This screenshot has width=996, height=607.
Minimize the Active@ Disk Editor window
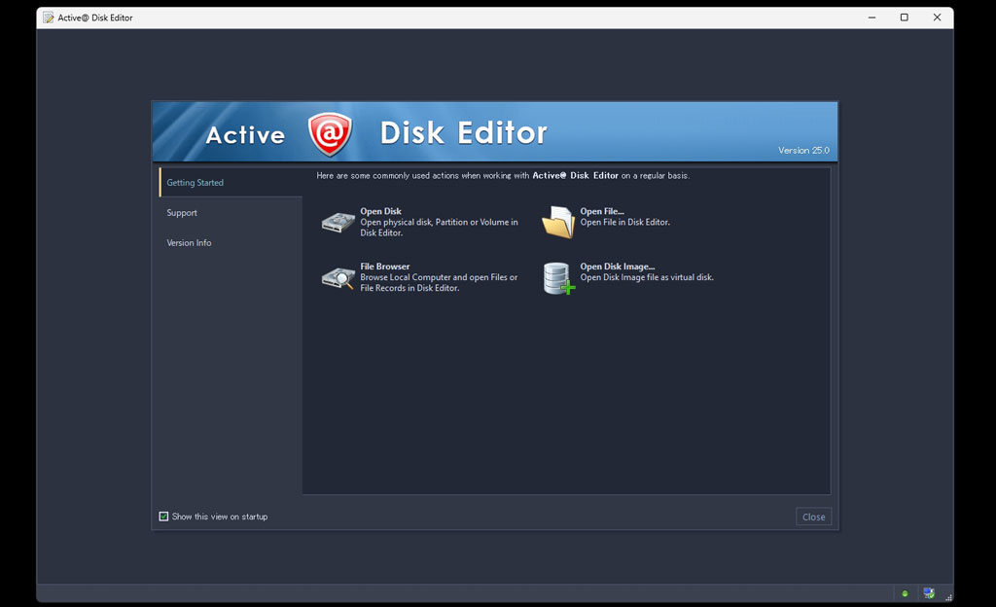tap(871, 18)
